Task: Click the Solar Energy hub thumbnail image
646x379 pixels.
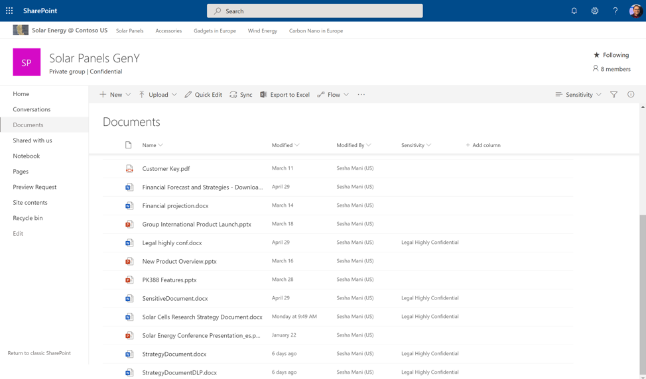Action: [21, 30]
